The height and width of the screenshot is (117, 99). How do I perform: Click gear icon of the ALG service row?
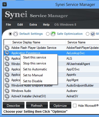[7, 58]
